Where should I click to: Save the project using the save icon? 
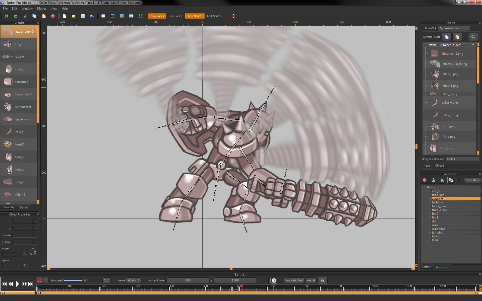click(83, 16)
